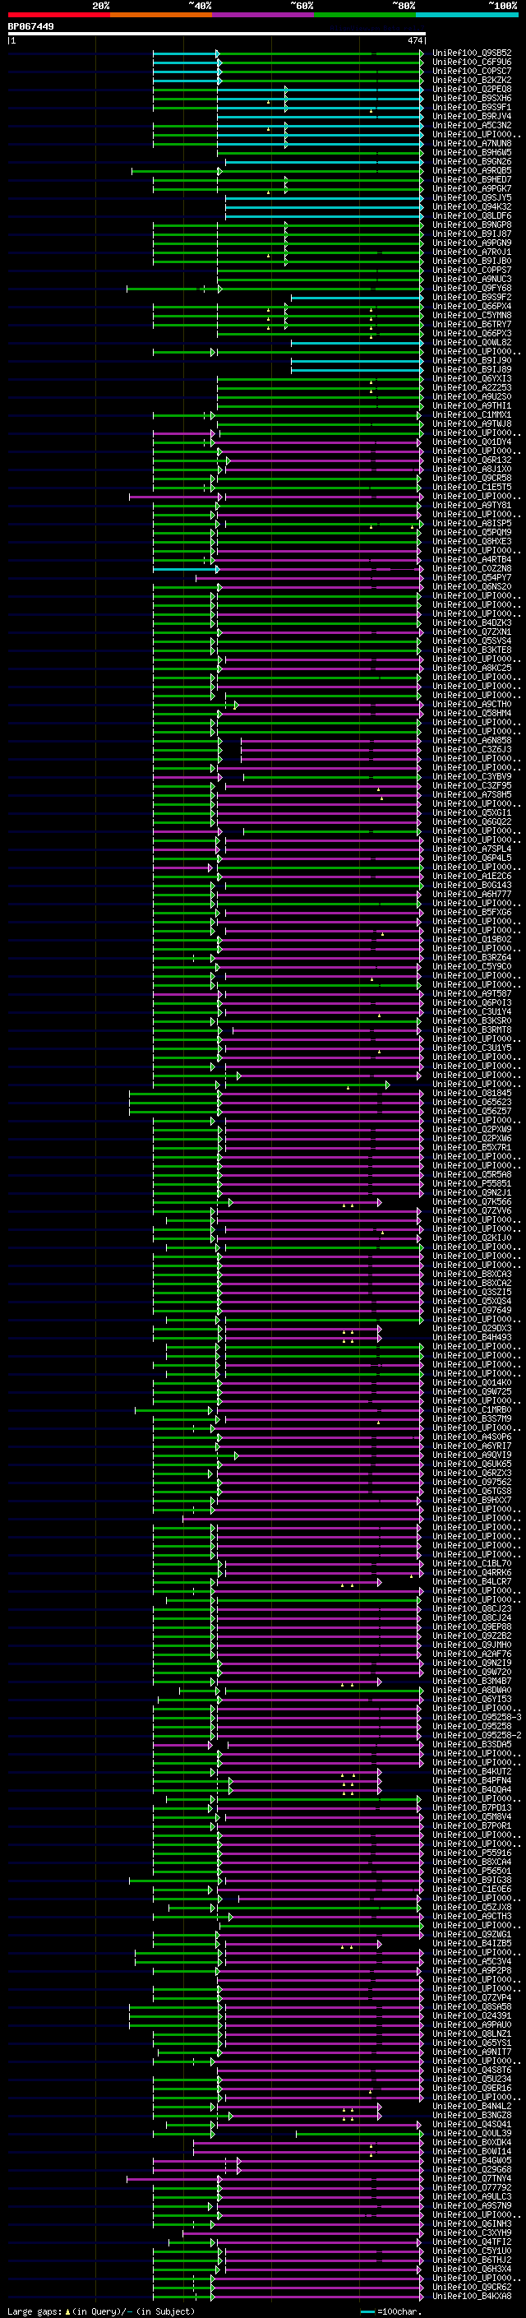Open hit UniRef100_C1MMX1
Screen dimensions: 526x2318
[472, 416]
